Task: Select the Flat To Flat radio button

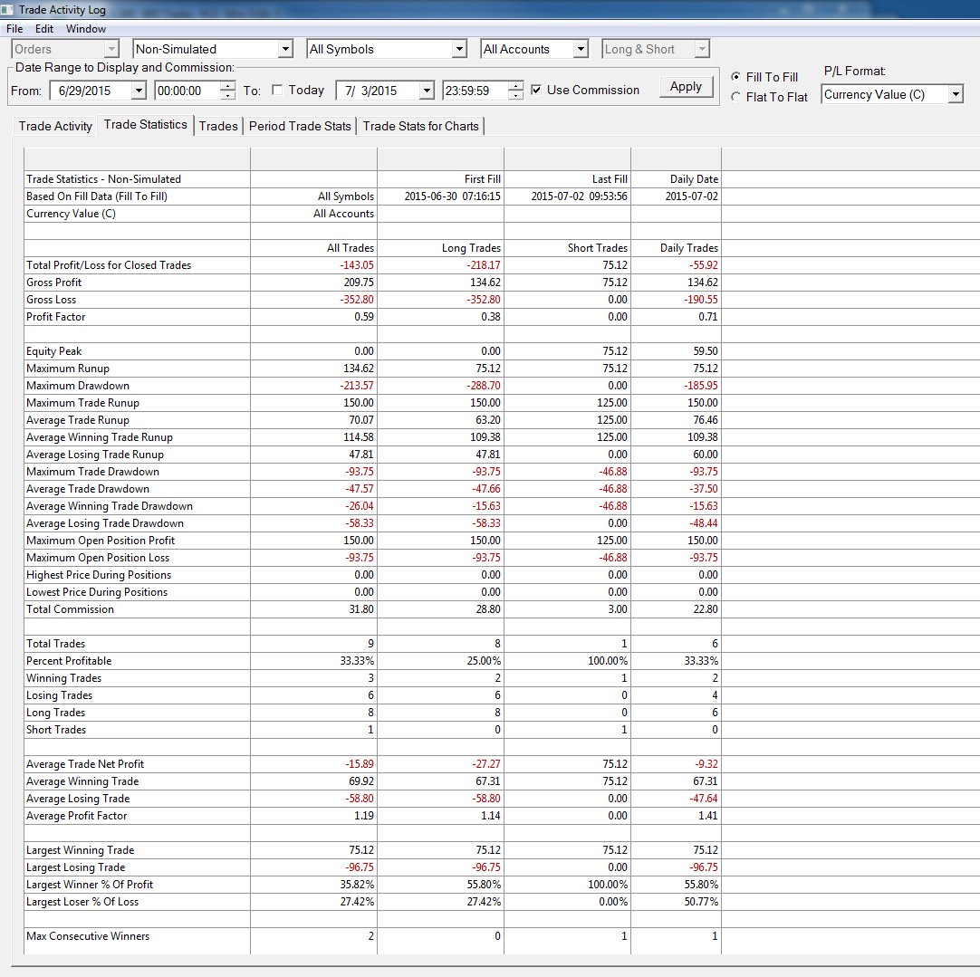Action: (x=735, y=97)
